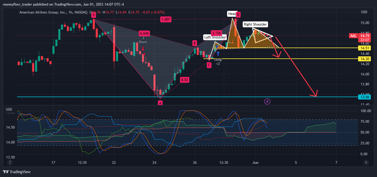
Task: Select the 0.646 ratio label
Action: [x=145, y=33]
